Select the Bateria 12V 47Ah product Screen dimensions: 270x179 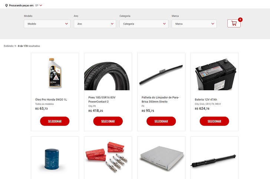[214, 121]
